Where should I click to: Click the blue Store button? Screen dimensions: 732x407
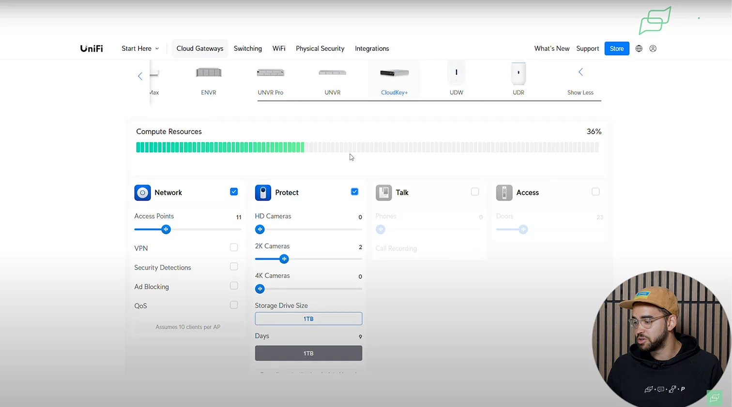[616, 48]
